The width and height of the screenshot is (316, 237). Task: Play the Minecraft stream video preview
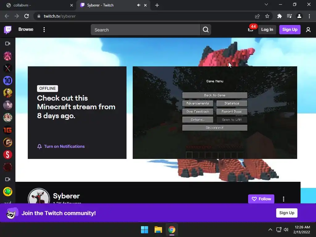(x=215, y=113)
